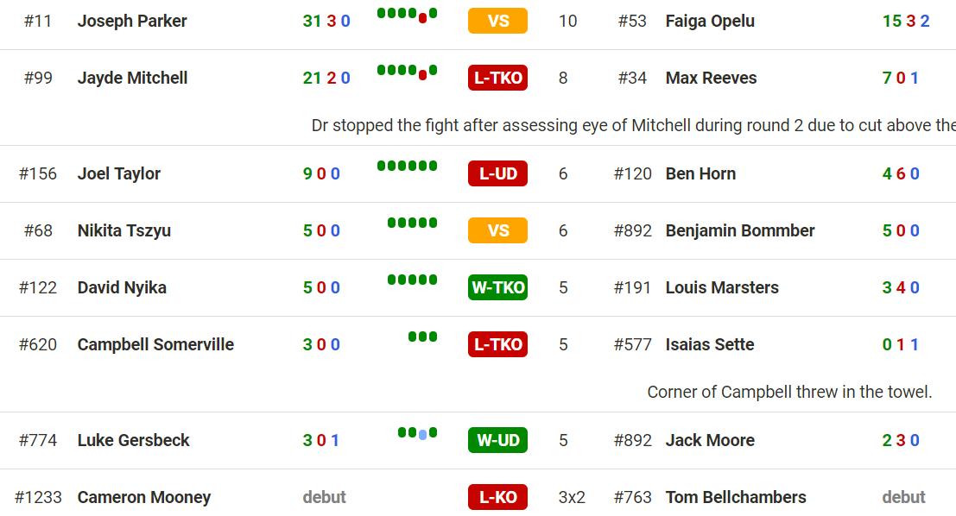Open the L-TKO result for Jayde Mitchell
The image size is (956, 516).
(497, 78)
